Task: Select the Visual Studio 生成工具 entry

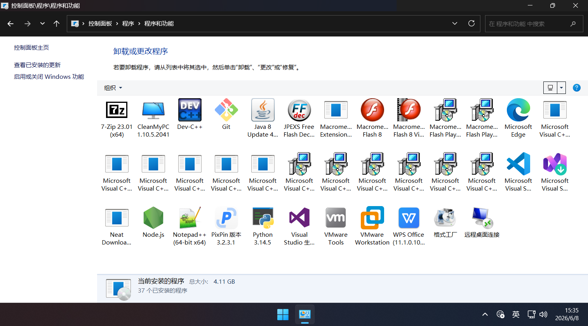Action: (299, 226)
